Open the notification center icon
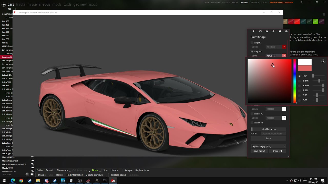328x184 pixels. pos(323,181)
